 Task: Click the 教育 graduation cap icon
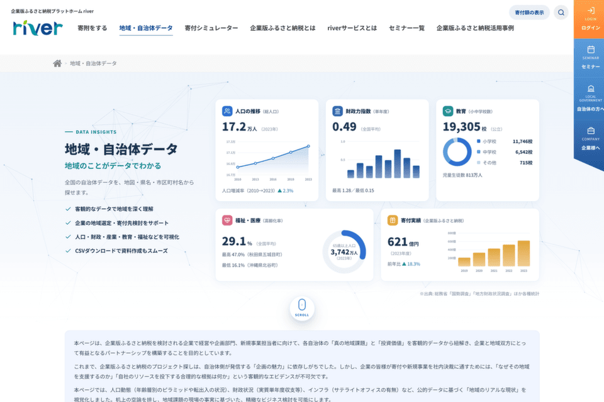[x=447, y=111]
